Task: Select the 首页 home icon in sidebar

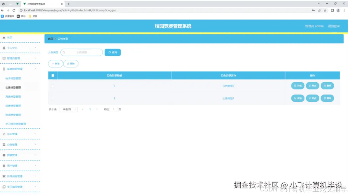Action: tap(4, 37)
